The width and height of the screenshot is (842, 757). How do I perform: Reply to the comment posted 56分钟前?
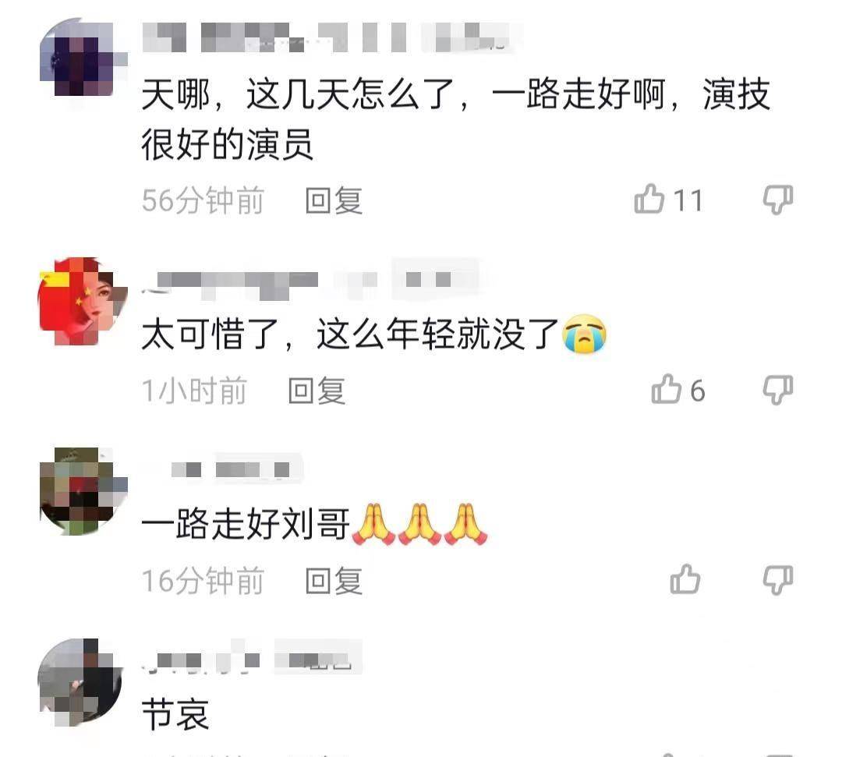tap(334, 201)
